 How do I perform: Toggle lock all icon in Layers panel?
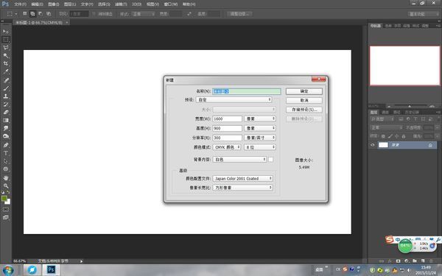point(404,136)
